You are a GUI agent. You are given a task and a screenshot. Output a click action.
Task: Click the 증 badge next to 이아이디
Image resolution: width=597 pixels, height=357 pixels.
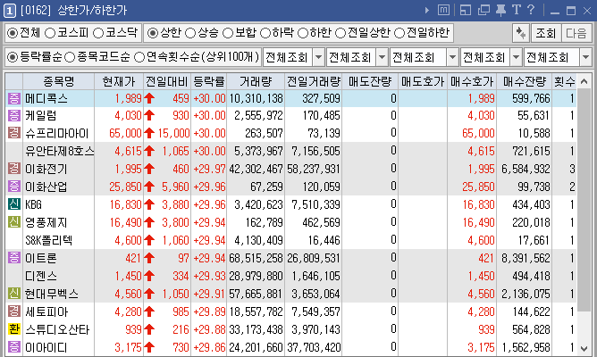pyautogui.click(x=14, y=346)
